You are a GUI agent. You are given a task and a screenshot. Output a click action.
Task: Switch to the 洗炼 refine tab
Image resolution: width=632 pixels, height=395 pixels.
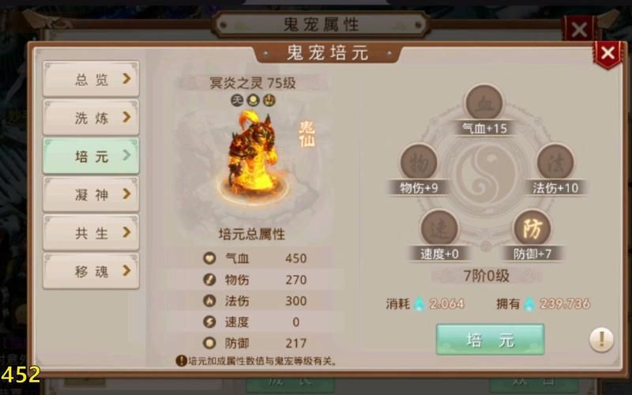coord(91,117)
